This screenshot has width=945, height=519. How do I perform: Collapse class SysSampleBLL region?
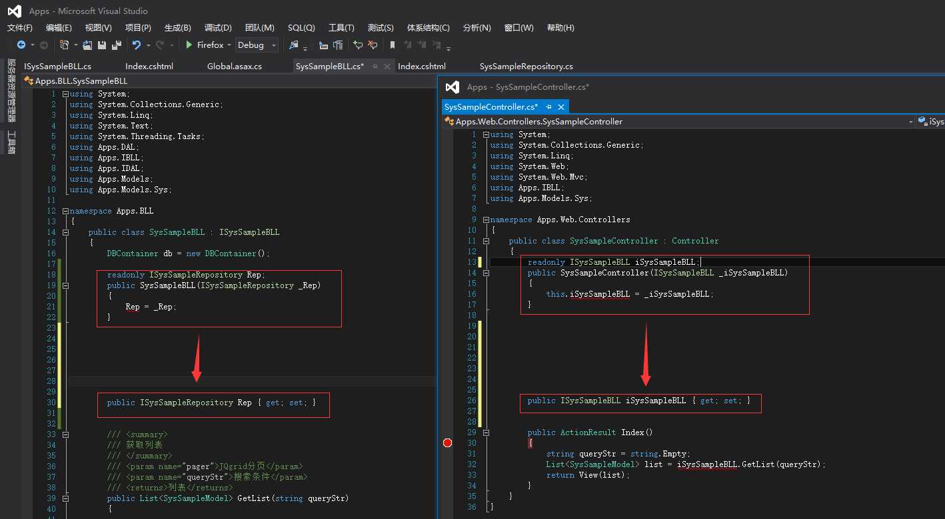[x=65, y=232]
